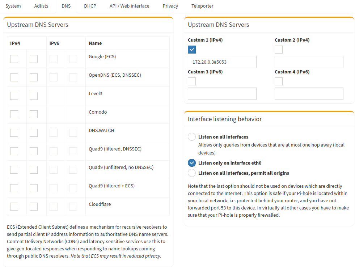Go to API / Web interface tab
The width and height of the screenshot is (355, 267).
(x=129, y=6)
